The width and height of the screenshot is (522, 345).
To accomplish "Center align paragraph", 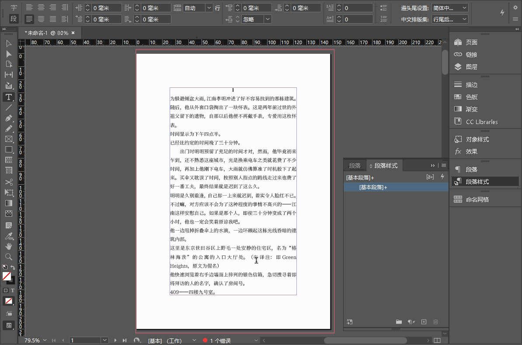I will pyautogui.click(x=41, y=8).
